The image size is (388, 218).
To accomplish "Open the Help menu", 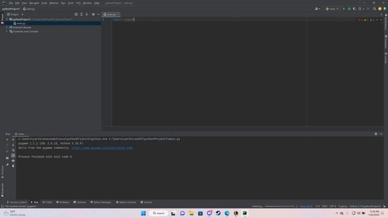I will [x=97, y=3].
